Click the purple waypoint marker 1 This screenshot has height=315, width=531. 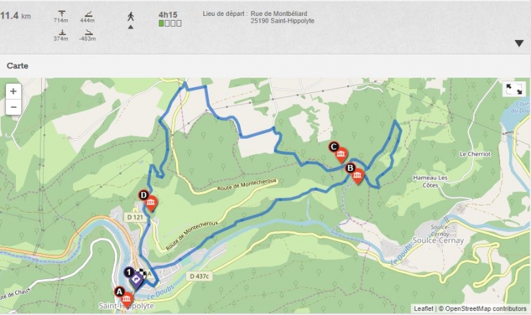click(x=134, y=278)
